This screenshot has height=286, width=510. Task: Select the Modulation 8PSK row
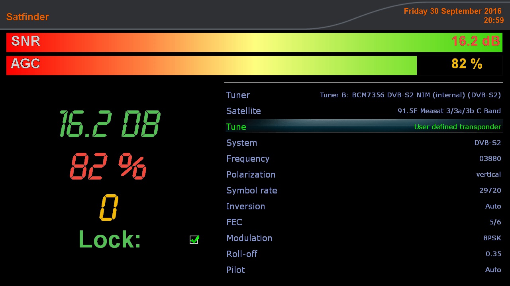point(363,238)
